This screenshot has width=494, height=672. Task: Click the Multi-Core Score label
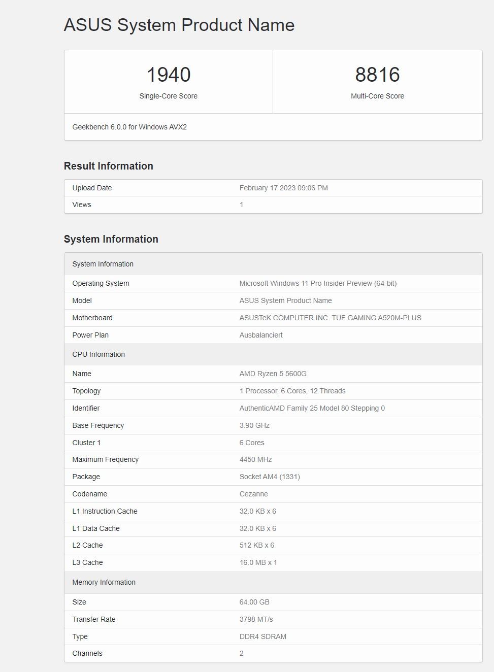(x=377, y=96)
